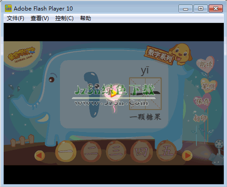
Task: Go to next characters with right arrow
Action: [x=187, y=156]
